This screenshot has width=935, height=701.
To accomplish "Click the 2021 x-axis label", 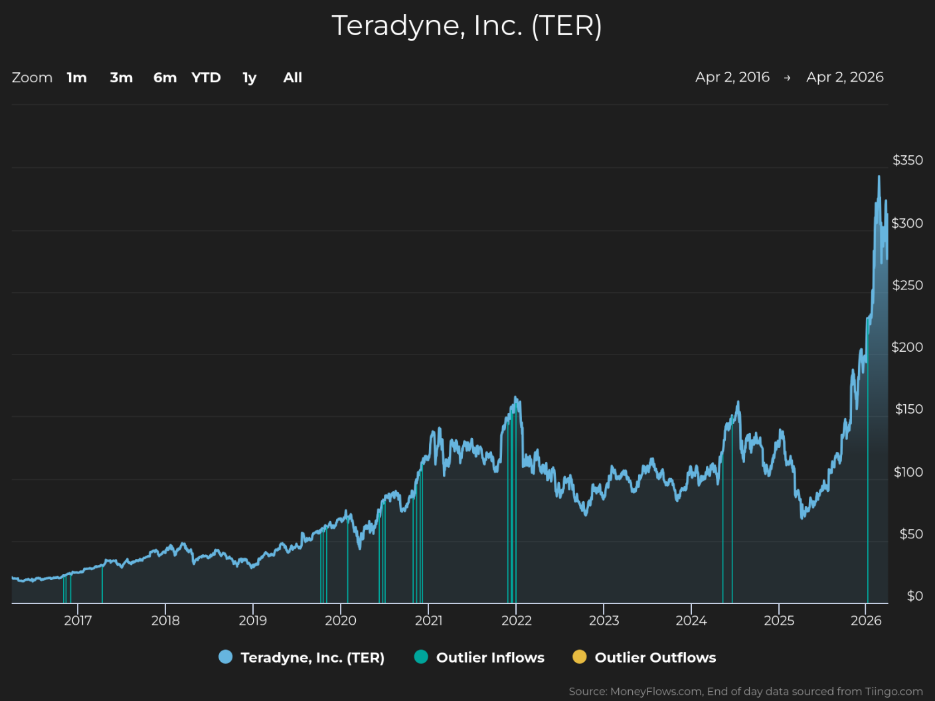I will (x=428, y=621).
